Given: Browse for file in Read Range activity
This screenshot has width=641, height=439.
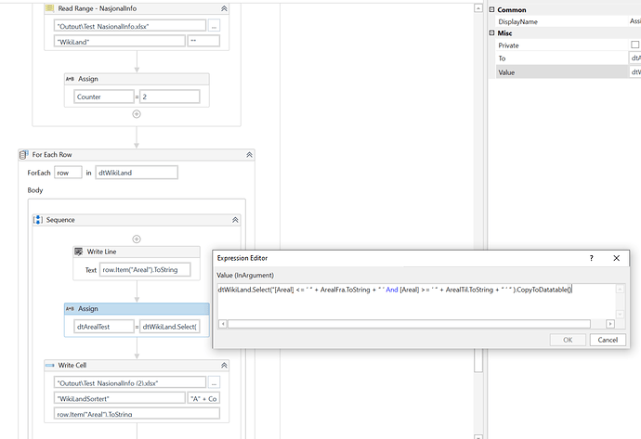Looking at the screenshot, I should click(x=214, y=26).
